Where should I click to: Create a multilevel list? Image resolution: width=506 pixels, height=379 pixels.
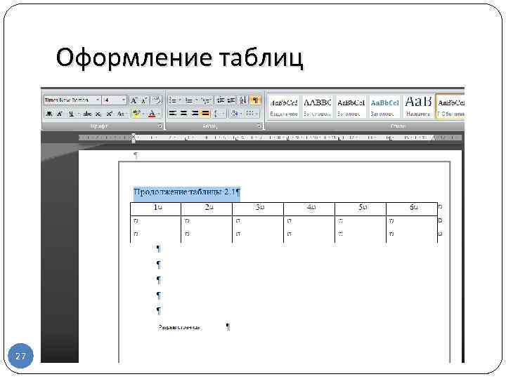point(205,100)
